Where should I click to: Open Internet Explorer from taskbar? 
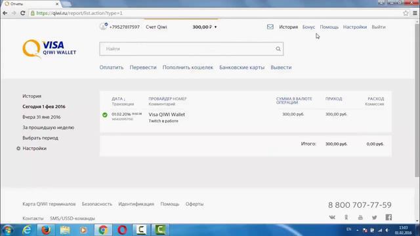click(27, 230)
